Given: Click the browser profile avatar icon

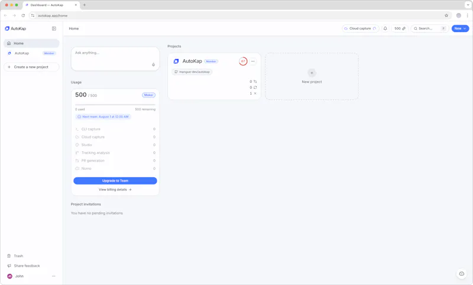Looking at the screenshot, I should tap(459, 16).
